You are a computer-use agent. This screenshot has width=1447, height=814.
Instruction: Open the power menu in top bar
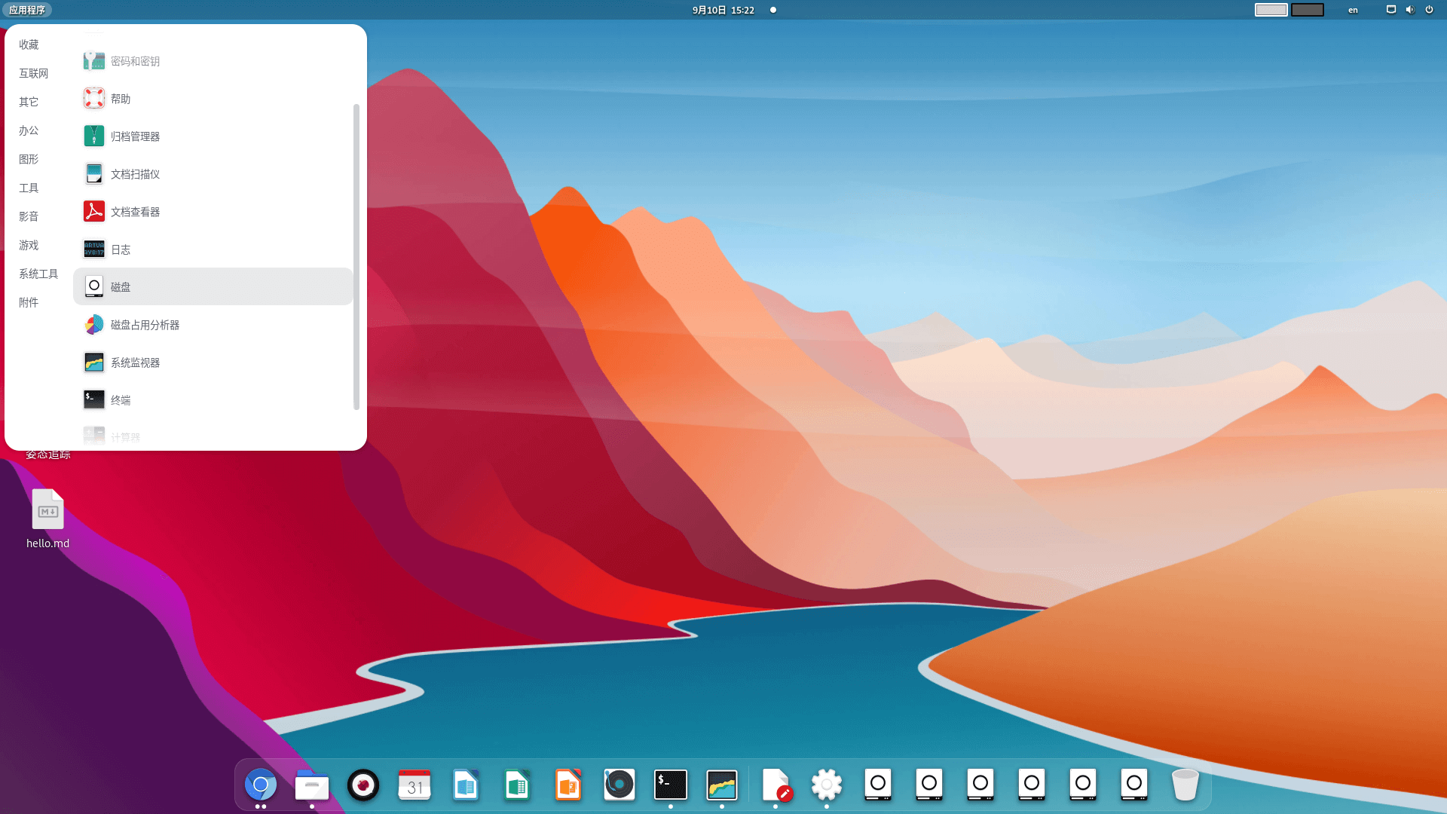tap(1429, 10)
